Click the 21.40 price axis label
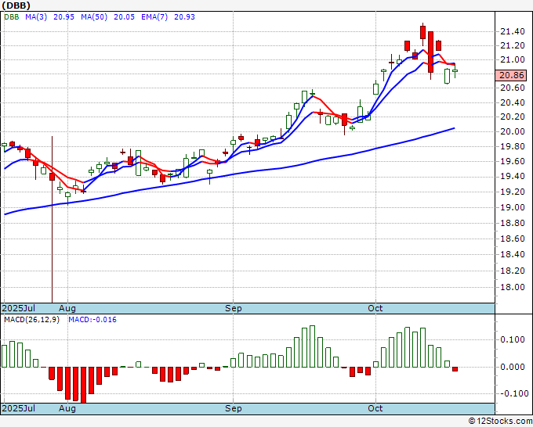 (x=513, y=32)
